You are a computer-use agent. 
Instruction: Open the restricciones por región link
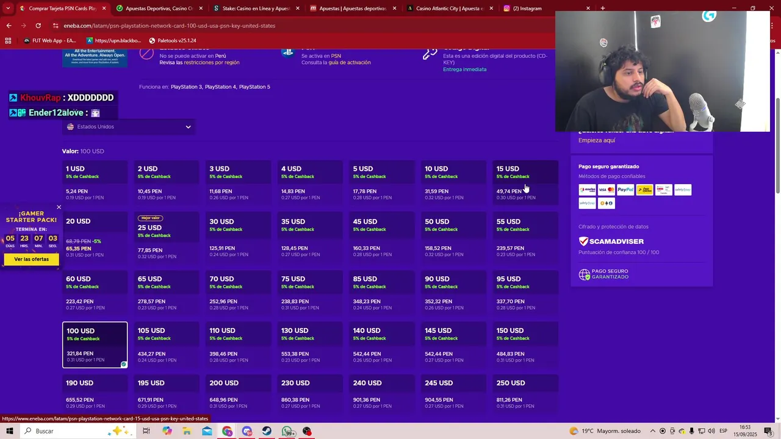coord(212,62)
